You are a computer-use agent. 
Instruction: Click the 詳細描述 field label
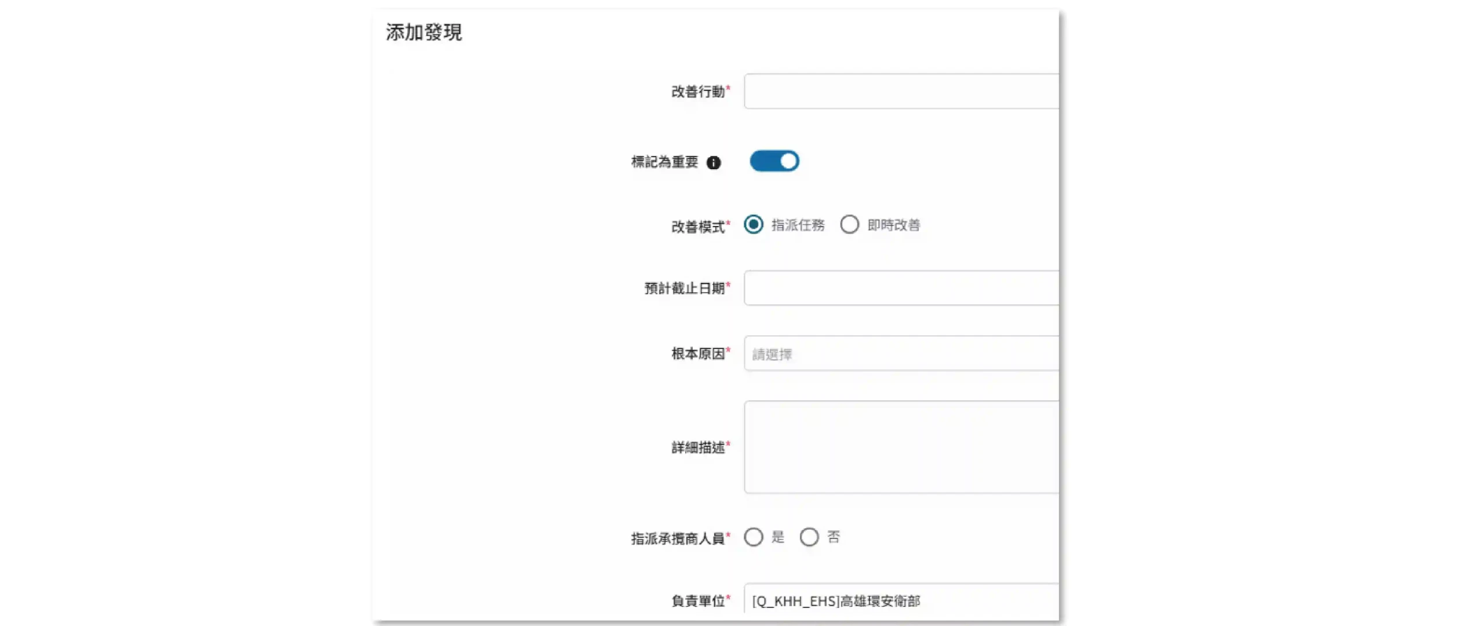[698, 447]
